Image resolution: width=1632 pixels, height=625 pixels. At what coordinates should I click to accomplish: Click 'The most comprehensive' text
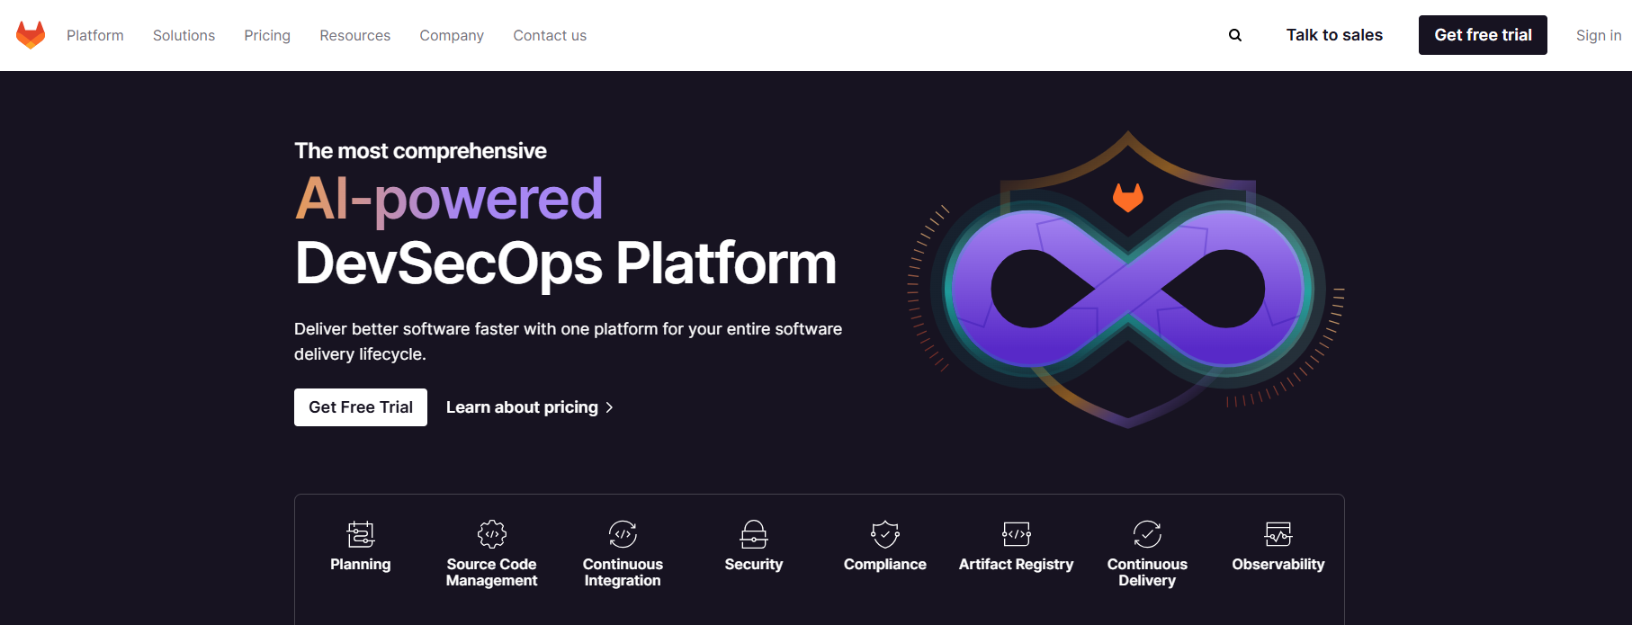click(x=420, y=150)
